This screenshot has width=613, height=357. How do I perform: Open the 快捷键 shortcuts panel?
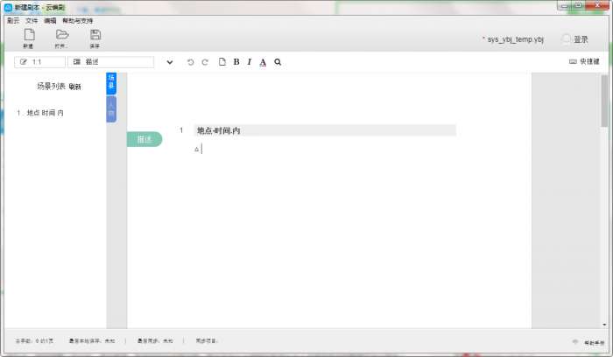coord(584,61)
